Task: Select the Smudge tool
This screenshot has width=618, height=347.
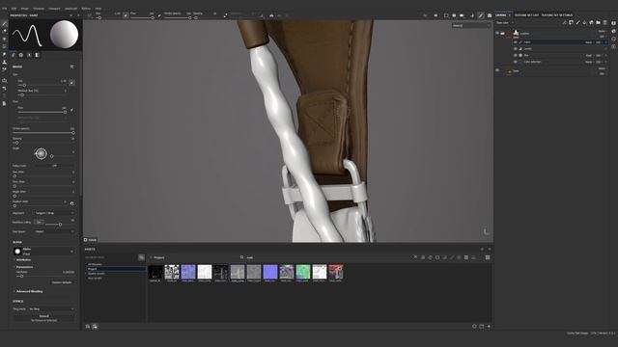Action: click(4, 54)
